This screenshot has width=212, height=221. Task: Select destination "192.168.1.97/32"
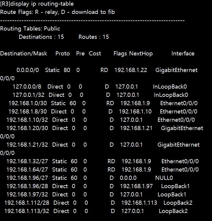pos(27,195)
